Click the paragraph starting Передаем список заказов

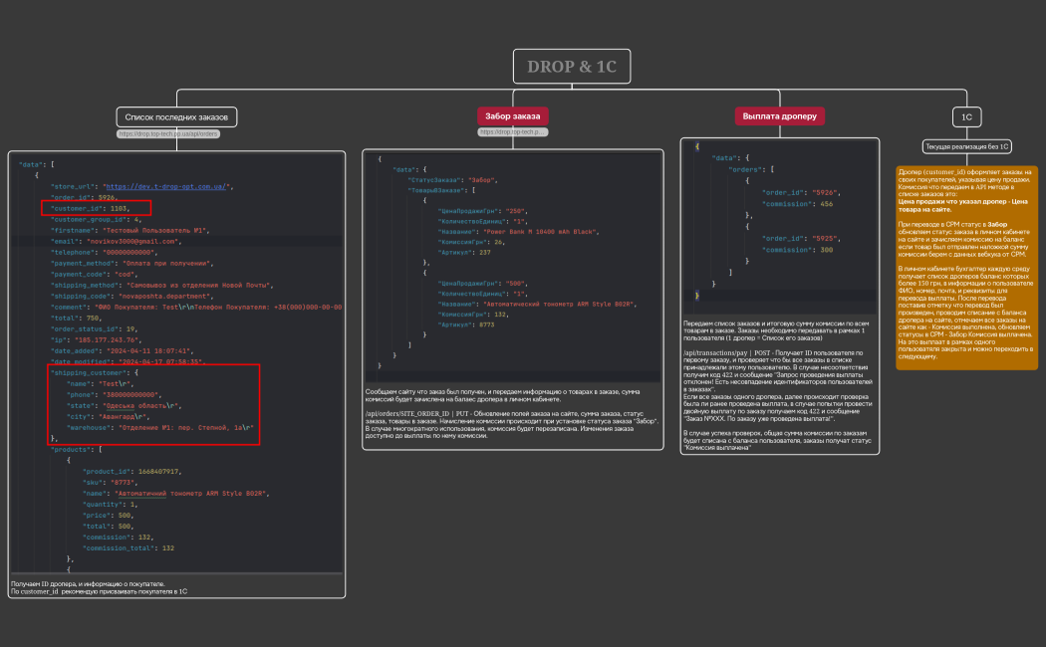point(779,331)
